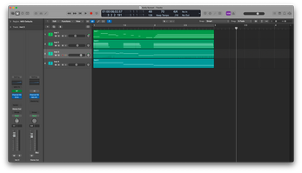Click the purple count-in button

(228, 13)
